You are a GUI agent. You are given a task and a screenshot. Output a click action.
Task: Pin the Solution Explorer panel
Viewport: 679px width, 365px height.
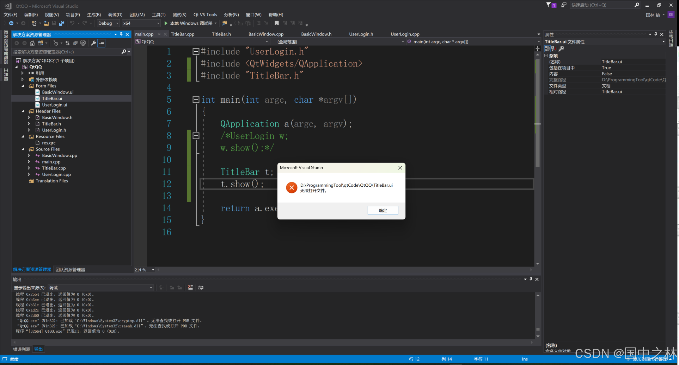[121, 34]
